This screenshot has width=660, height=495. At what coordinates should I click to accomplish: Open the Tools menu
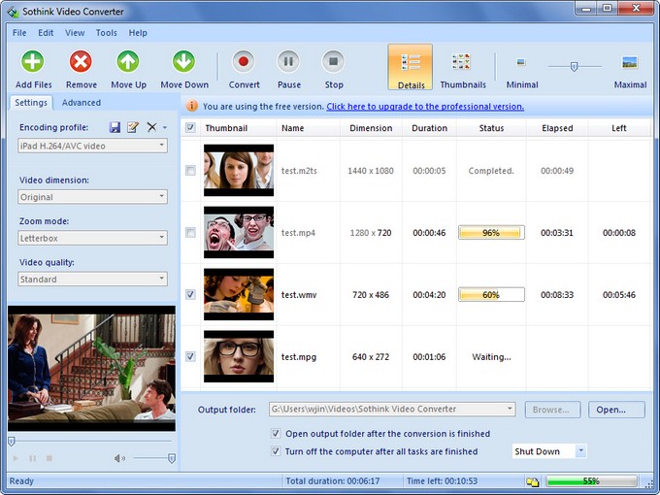(x=106, y=32)
